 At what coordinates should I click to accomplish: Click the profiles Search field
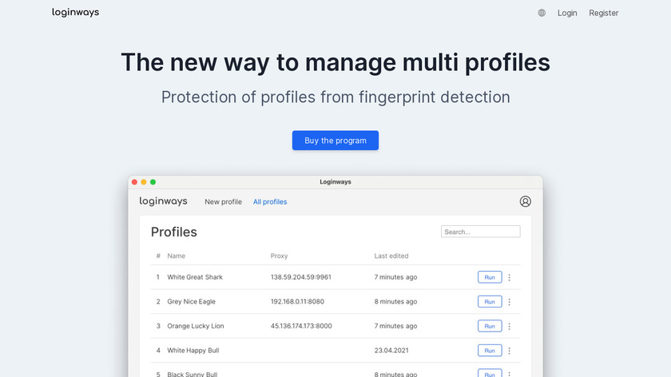481,232
